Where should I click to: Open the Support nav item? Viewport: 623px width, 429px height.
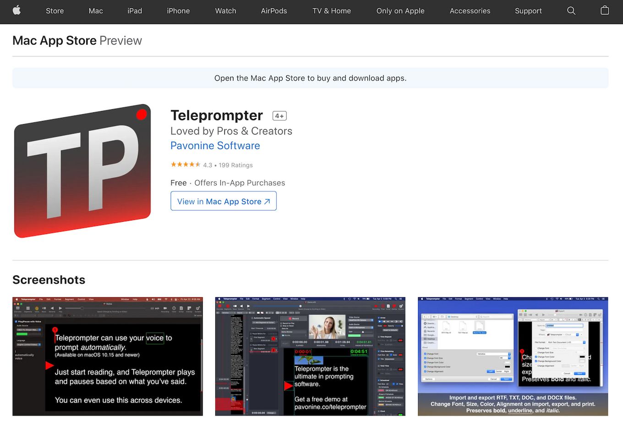[x=528, y=11]
